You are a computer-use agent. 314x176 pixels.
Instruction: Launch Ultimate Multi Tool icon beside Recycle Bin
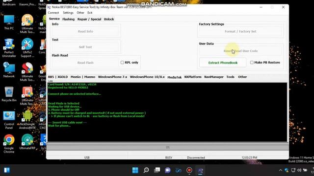click(x=27, y=96)
